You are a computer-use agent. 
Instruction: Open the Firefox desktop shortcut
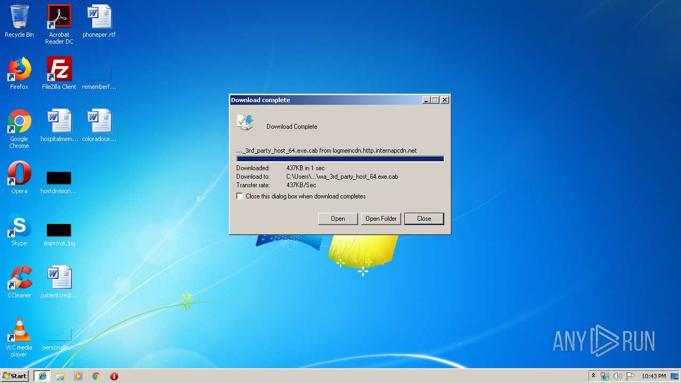19,73
